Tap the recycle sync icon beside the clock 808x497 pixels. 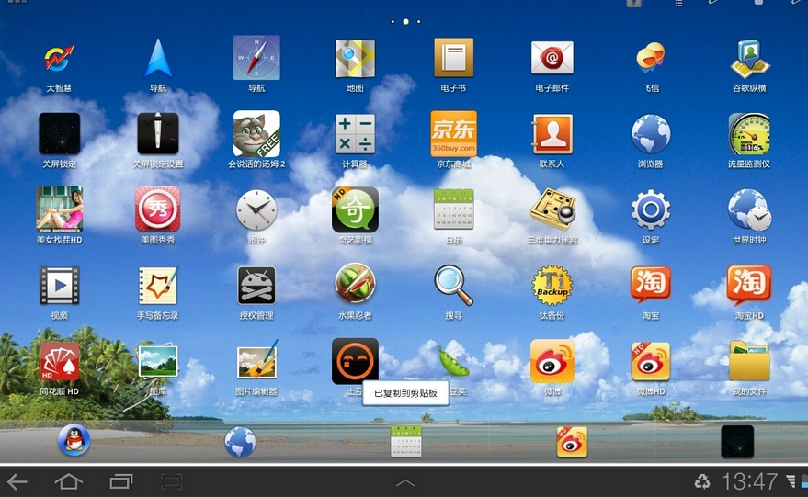pyautogui.click(x=702, y=482)
